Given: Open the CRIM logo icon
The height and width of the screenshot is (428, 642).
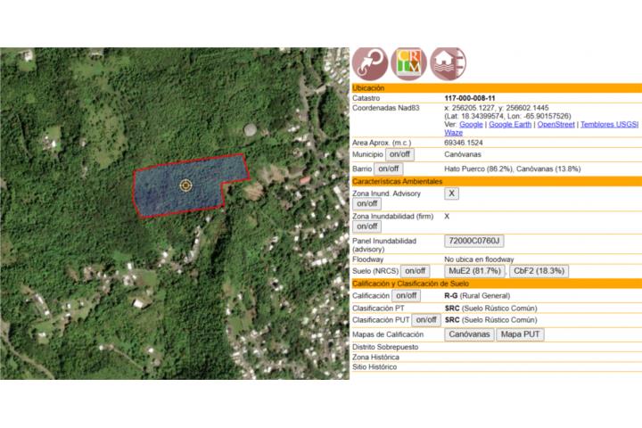Looking at the screenshot, I should [x=408, y=63].
